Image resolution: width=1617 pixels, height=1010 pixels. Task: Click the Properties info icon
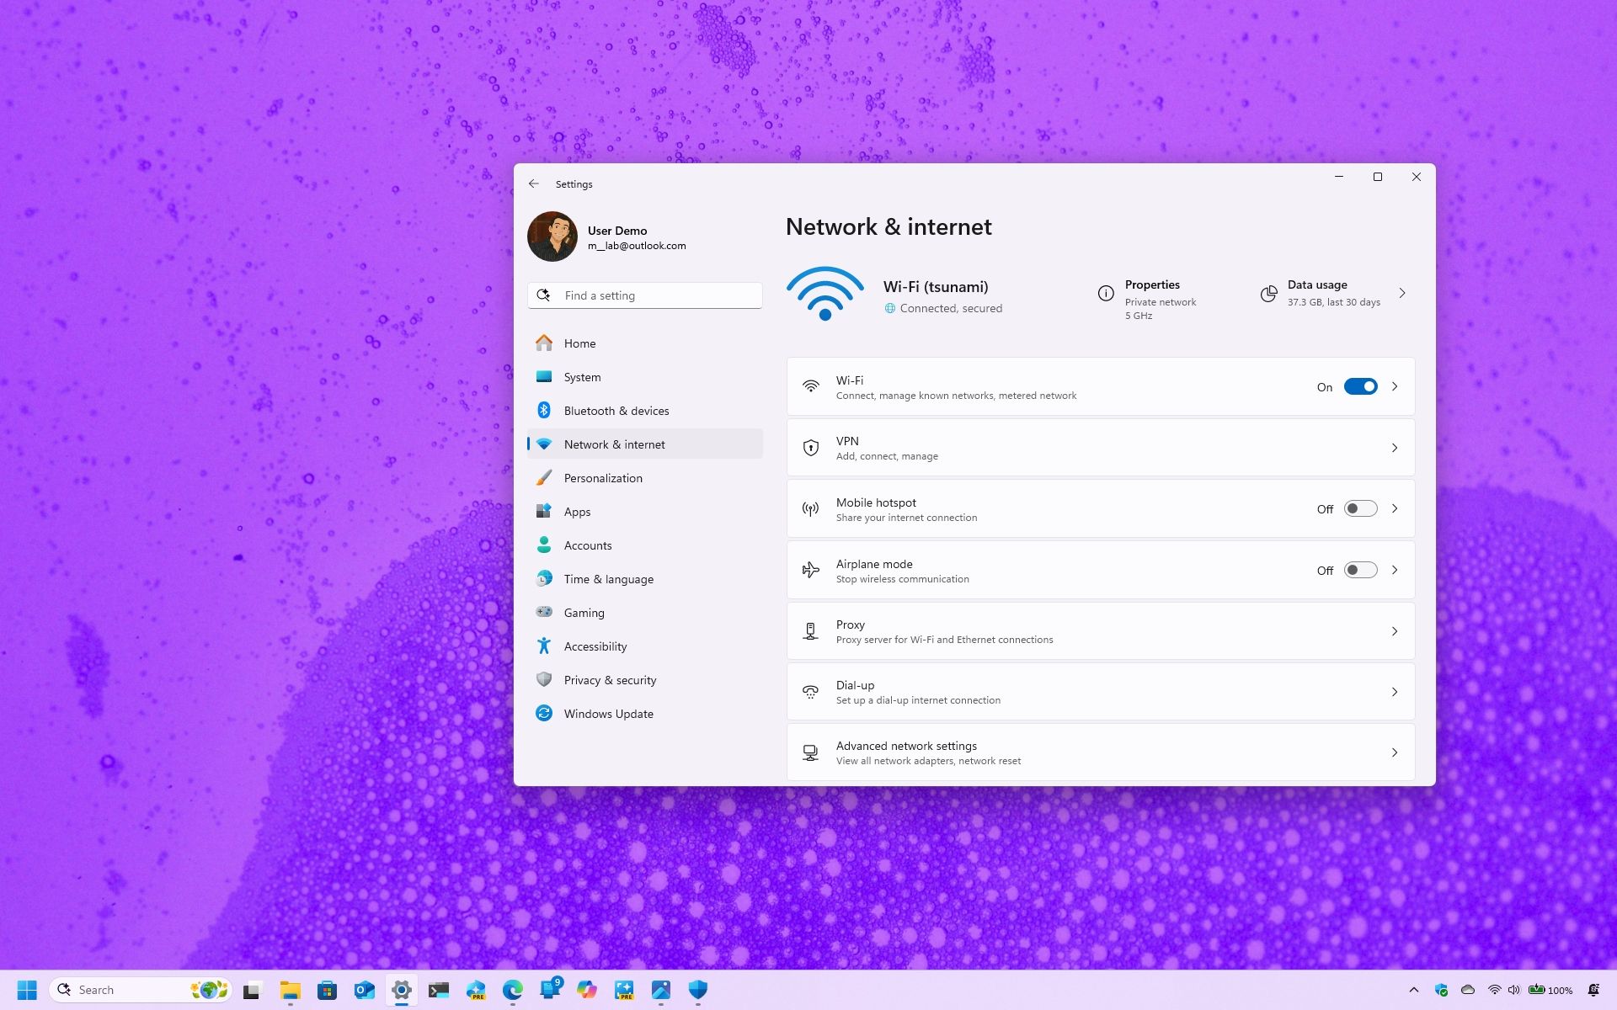[x=1106, y=294]
